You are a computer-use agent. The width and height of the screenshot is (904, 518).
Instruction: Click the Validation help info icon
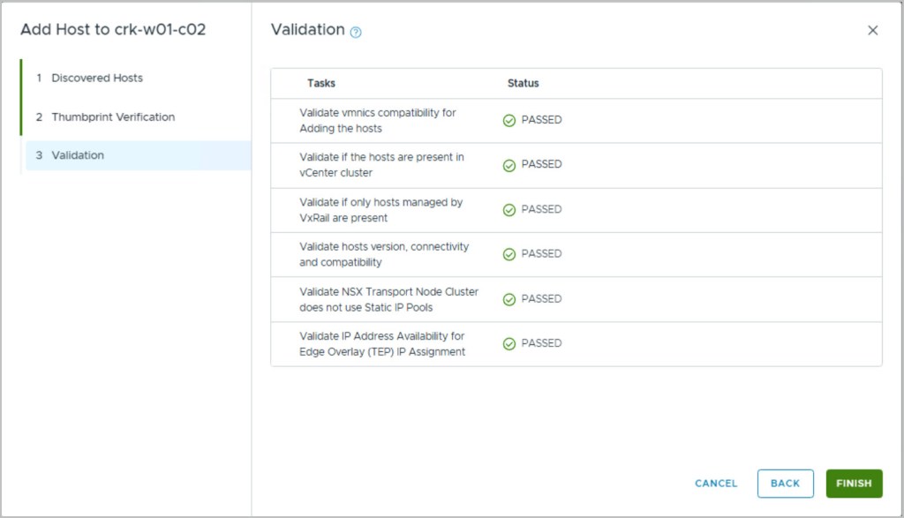pos(356,32)
